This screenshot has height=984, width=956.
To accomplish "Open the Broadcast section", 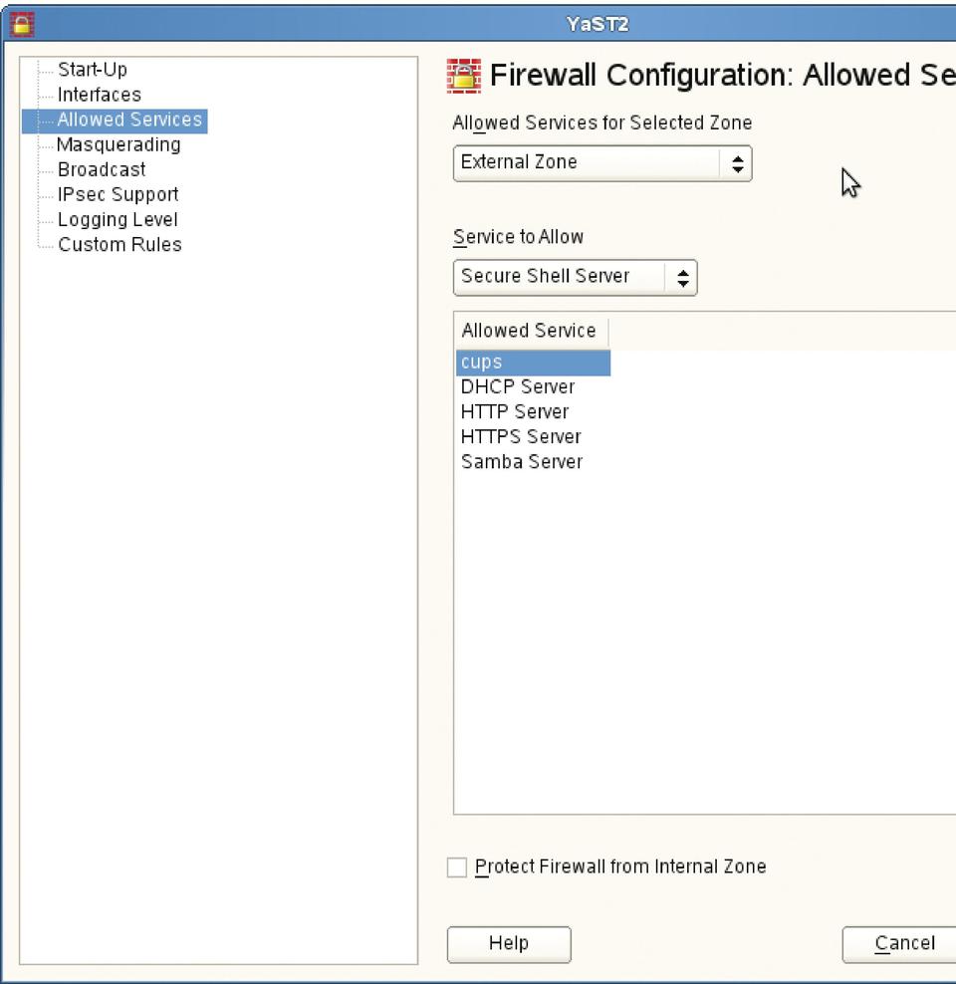I will coord(102,169).
